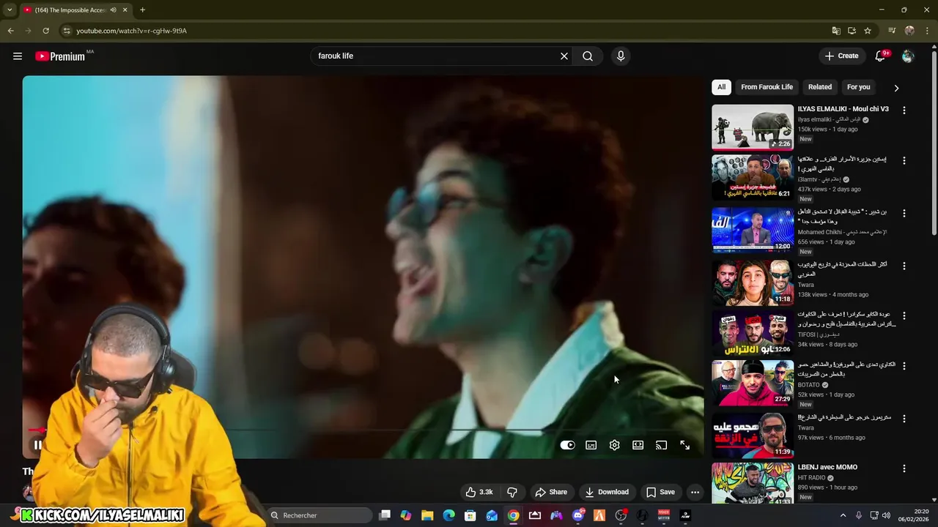938x527 pixels.
Task: Open options for BOTATO video
Action: pyautogui.click(x=904, y=365)
